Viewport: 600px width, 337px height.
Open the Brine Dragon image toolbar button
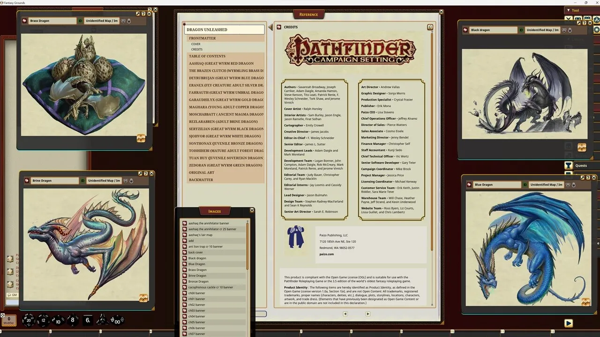point(143,298)
